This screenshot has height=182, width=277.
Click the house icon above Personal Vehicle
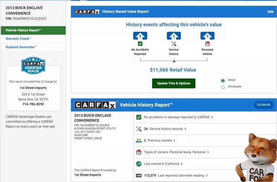point(207,44)
